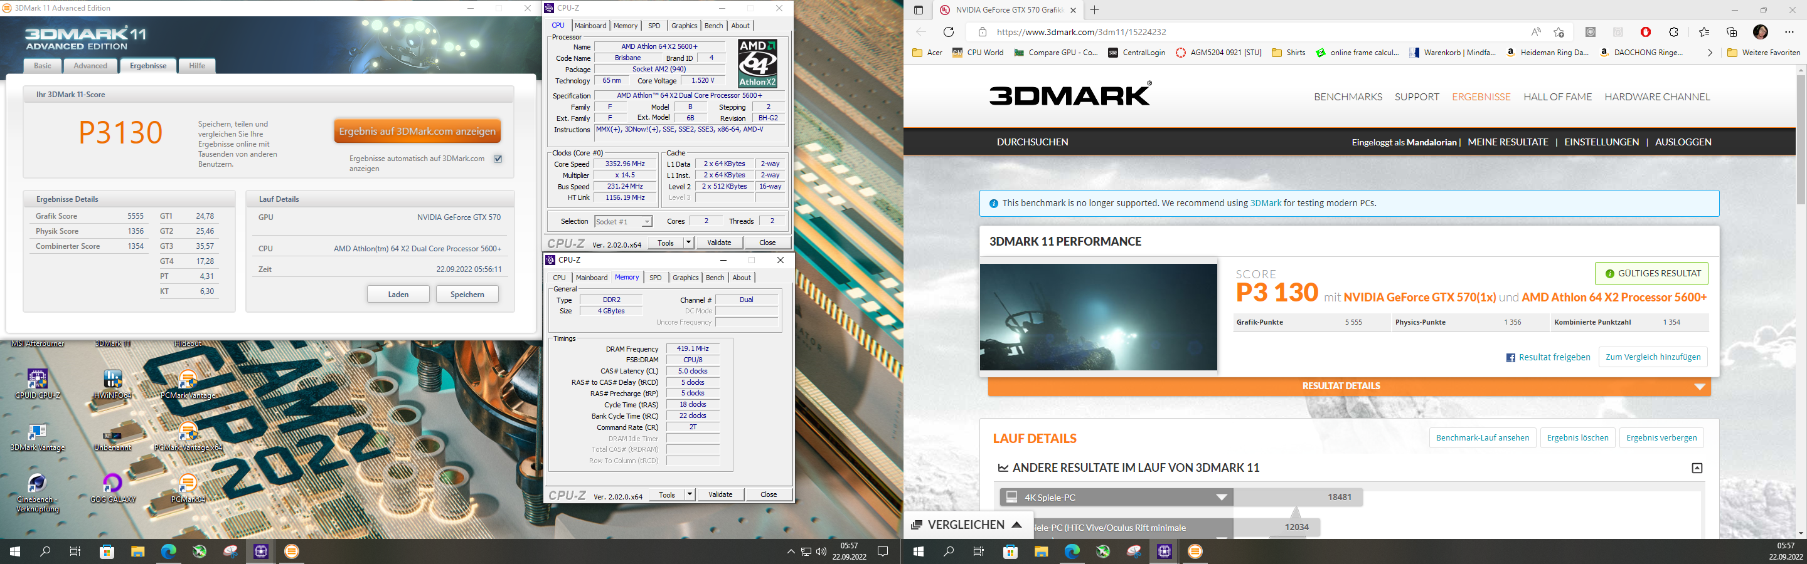Add page to favorites with star icon
The width and height of the screenshot is (1807, 564).
[x=1559, y=31]
